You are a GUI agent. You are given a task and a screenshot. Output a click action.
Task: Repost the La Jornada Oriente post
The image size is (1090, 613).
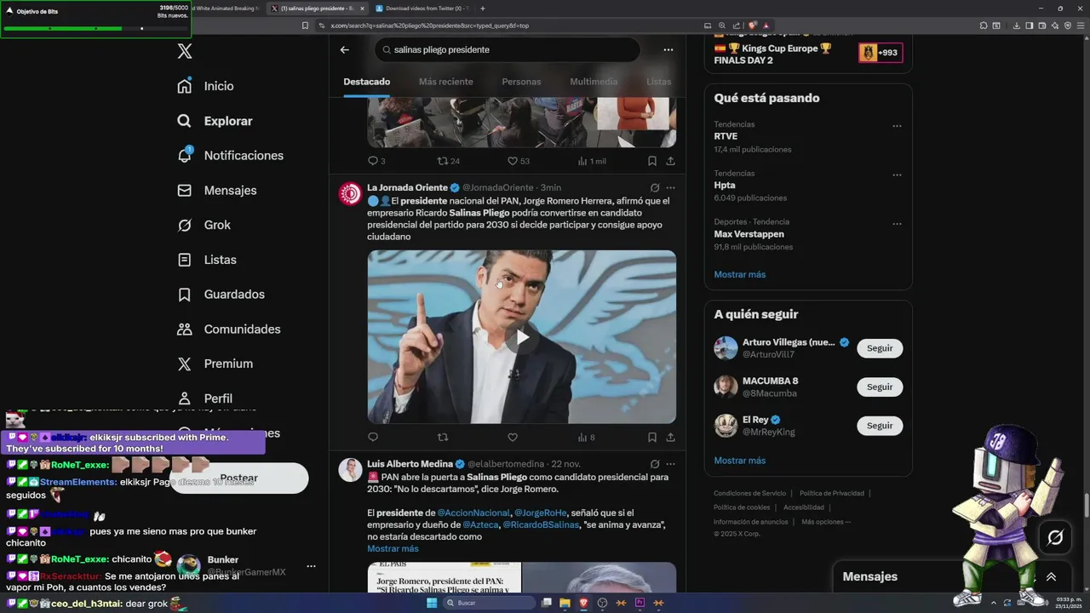(x=443, y=438)
